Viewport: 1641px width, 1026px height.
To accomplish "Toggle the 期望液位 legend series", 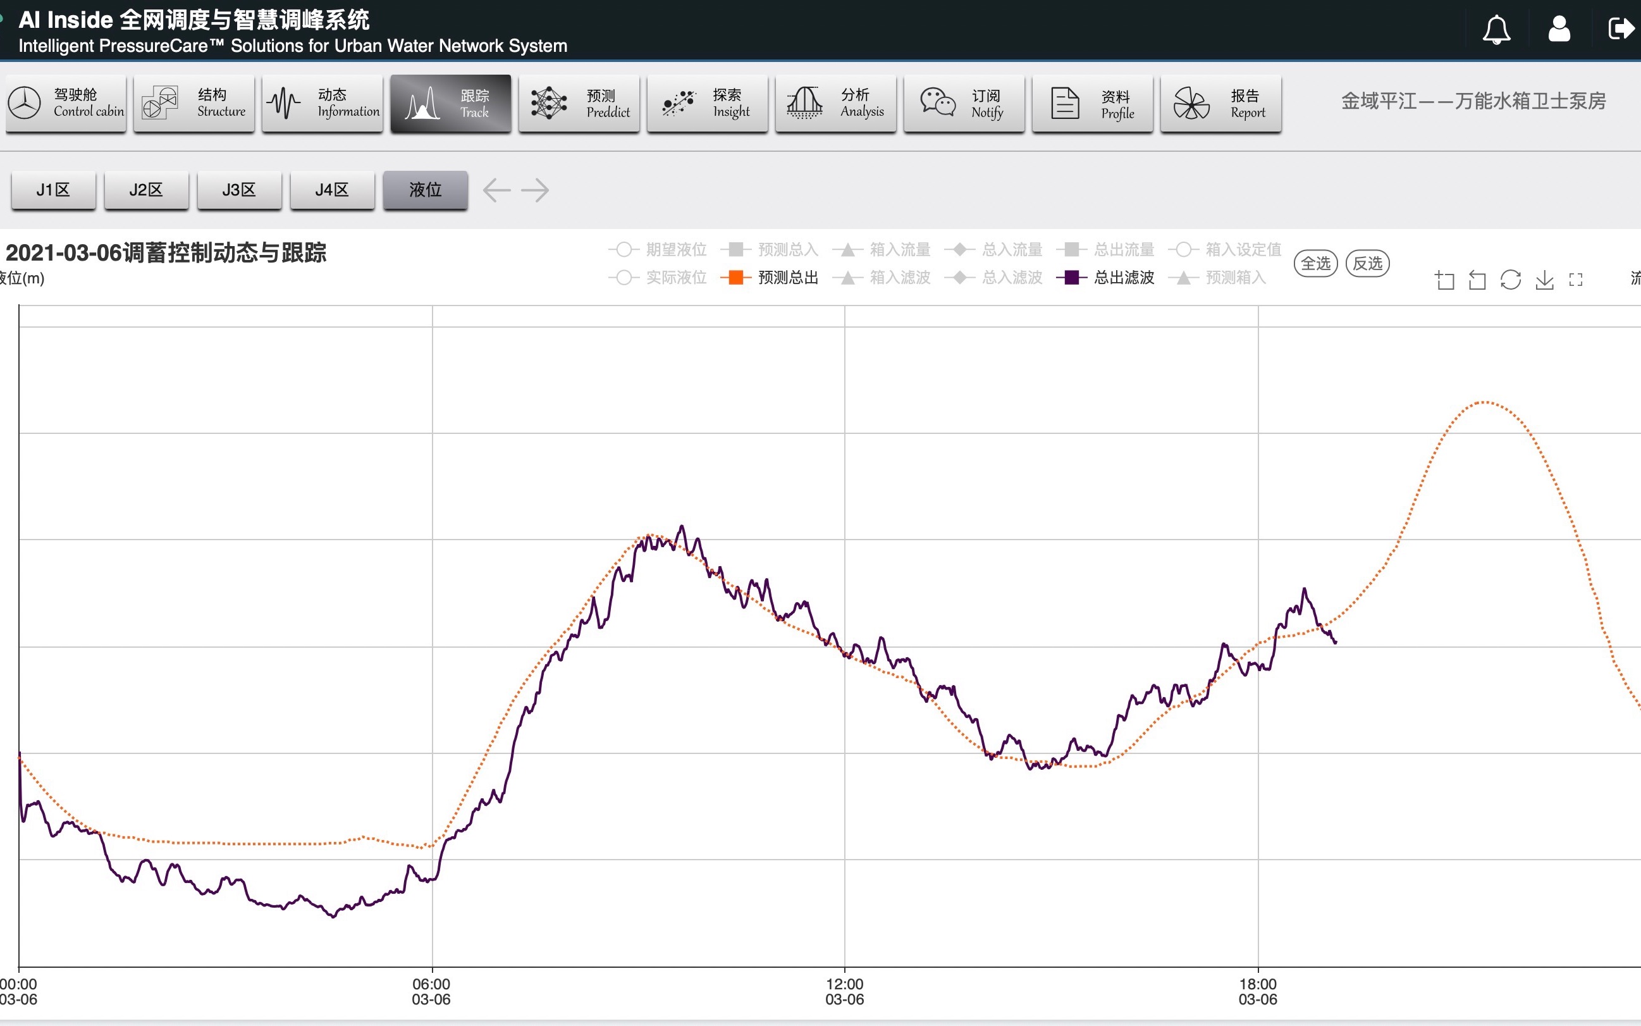I will tap(658, 250).
